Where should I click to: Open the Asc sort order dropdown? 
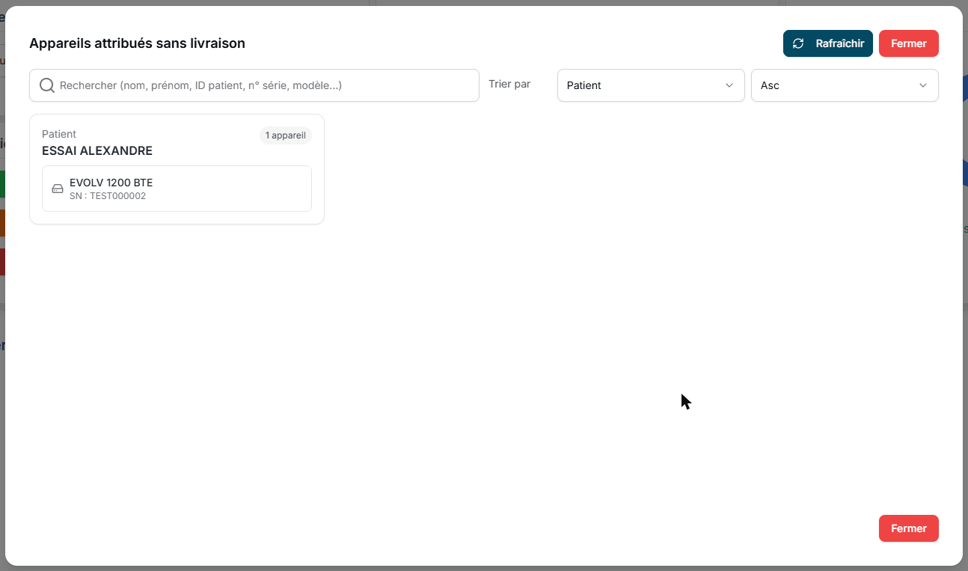(845, 85)
